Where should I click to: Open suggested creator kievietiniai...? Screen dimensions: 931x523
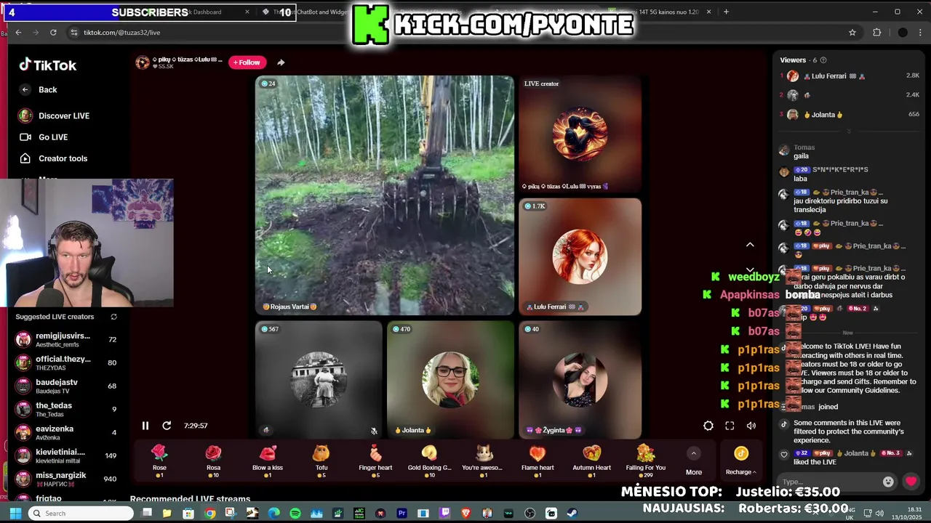(65, 455)
